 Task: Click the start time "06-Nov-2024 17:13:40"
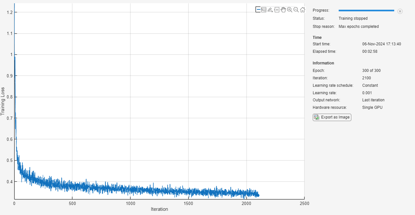pos(382,44)
